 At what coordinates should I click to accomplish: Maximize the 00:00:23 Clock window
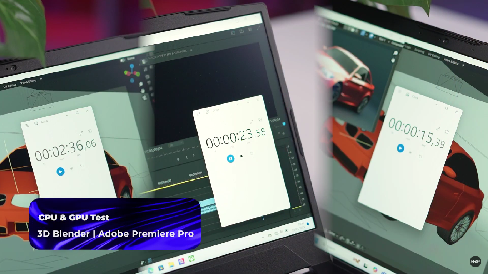pos(248,102)
